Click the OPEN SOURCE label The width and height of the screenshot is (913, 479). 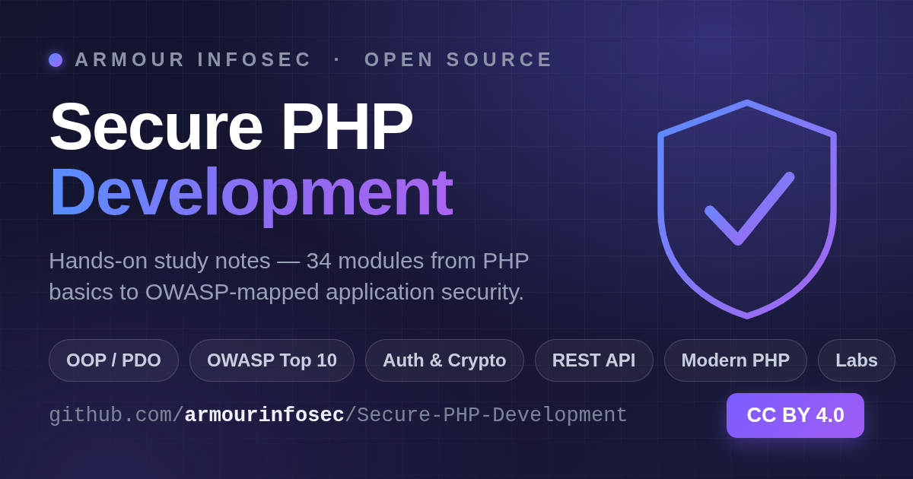(458, 59)
